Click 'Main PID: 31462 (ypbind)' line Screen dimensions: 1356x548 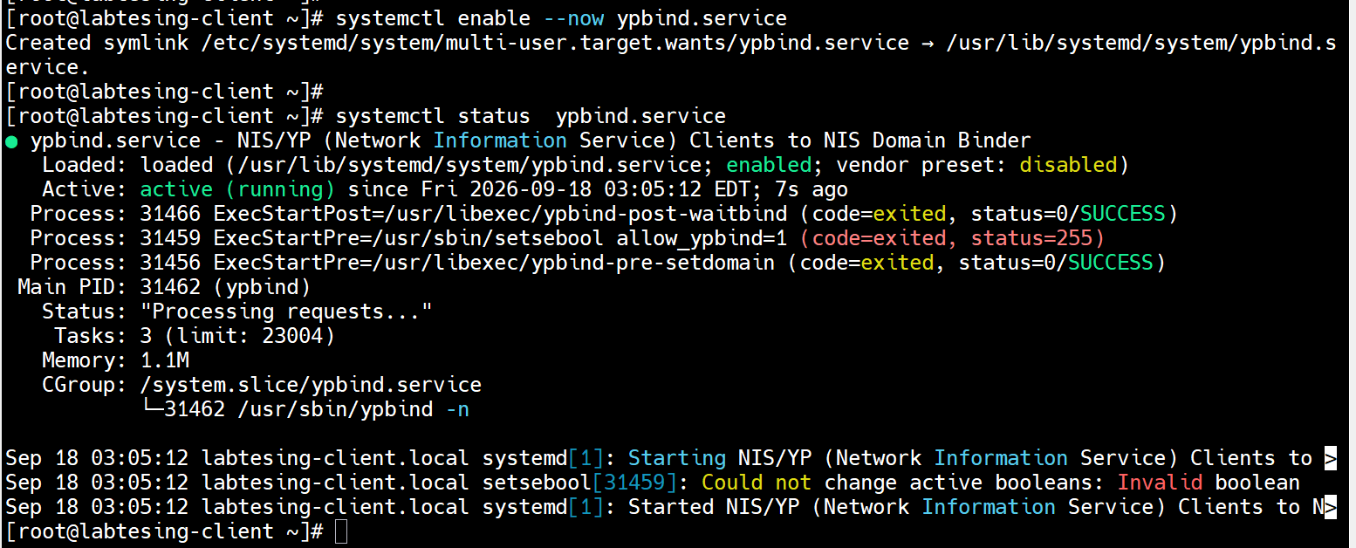pyautogui.click(x=164, y=287)
